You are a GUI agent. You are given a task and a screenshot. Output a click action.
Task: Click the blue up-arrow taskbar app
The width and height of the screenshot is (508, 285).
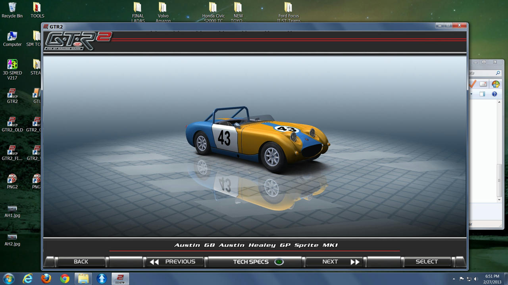102,279
